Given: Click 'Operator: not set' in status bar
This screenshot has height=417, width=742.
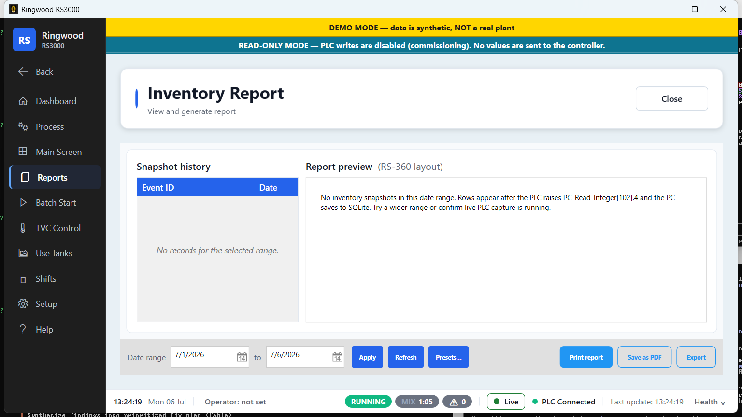Looking at the screenshot, I should (235, 402).
